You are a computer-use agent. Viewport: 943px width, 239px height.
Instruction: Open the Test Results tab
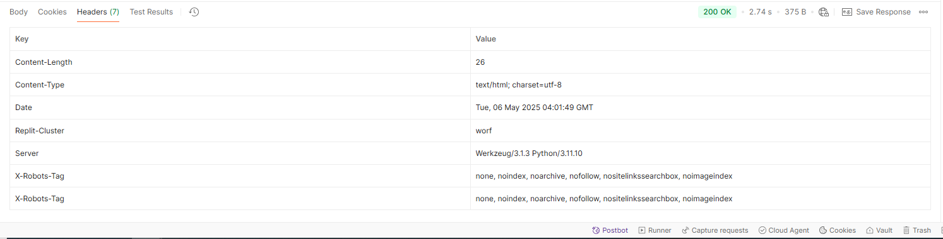pos(151,12)
